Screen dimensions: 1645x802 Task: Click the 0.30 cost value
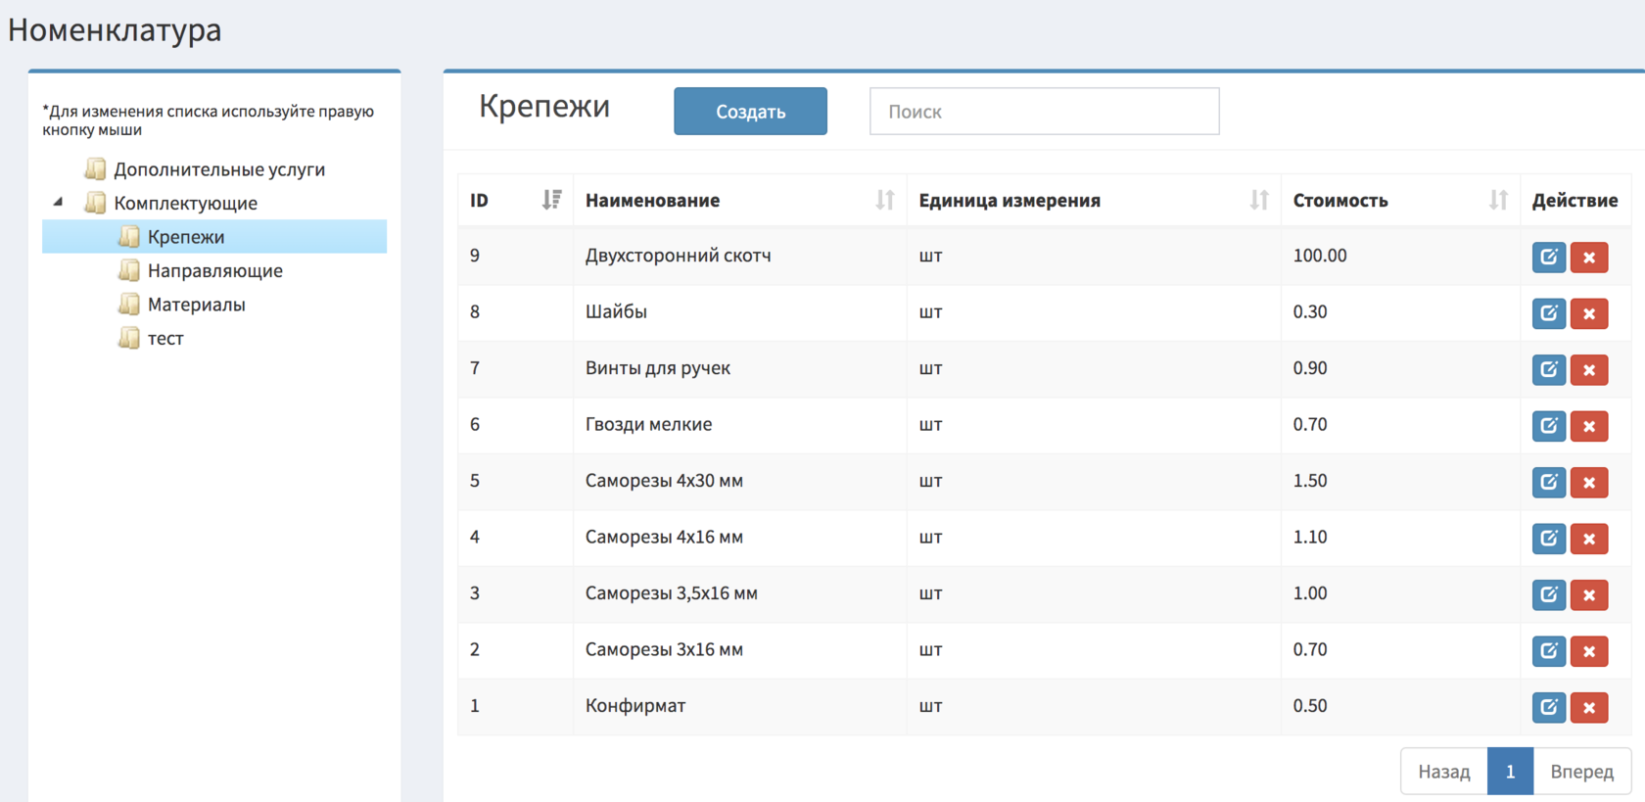(x=1310, y=312)
